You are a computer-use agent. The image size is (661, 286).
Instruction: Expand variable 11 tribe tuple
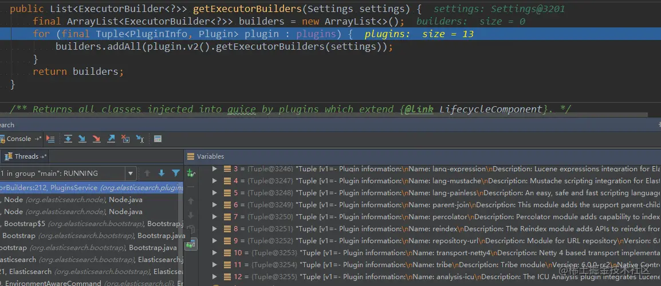(x=215, y=265)
